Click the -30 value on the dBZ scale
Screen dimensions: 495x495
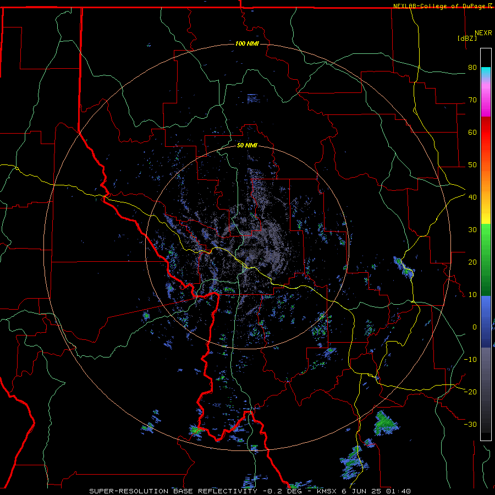click(470, 424)
